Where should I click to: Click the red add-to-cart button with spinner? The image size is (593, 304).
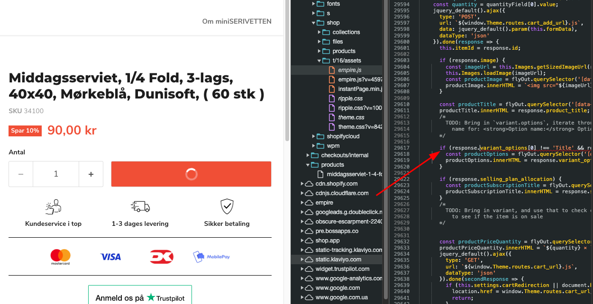[x=191, y=174]
